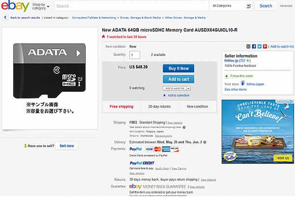Click the Add to cart button
Image resolution: width=295 pixels, height=197 pixels.
click(178, 79)
